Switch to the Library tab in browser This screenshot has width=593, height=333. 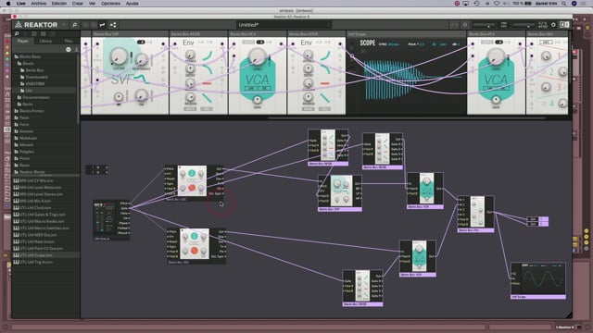click(x=45, y=41)
